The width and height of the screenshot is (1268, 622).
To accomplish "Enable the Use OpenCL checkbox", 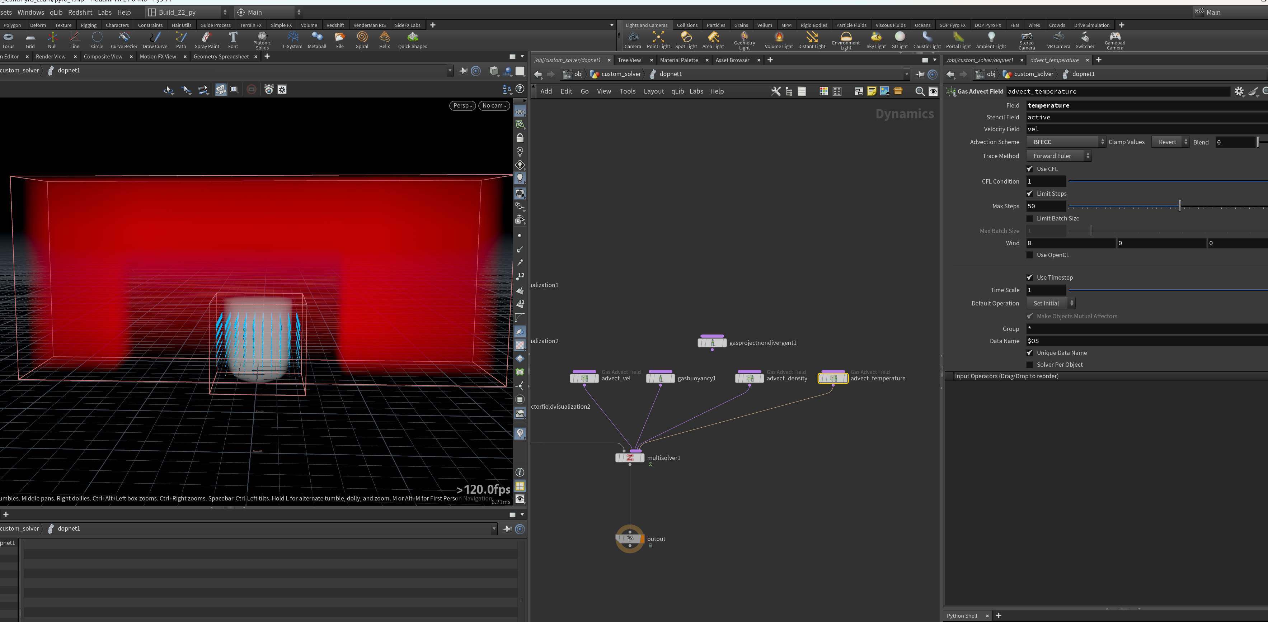I will [1030, 255].
